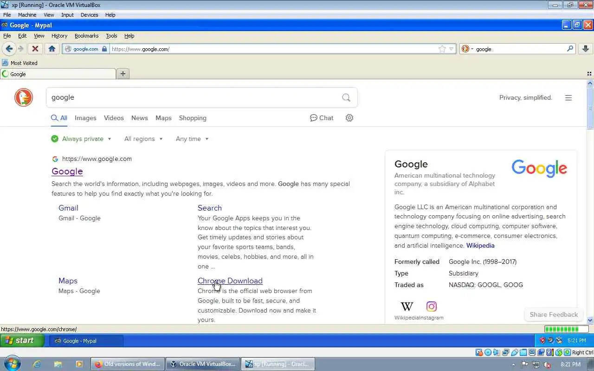Switch to Images results tab
The image size is (594, 371).
click(86, 118)
